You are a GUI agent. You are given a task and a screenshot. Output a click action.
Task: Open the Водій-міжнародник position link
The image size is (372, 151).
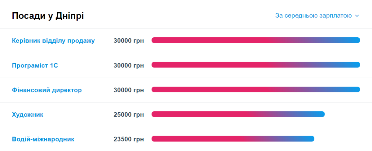(43, 139)
